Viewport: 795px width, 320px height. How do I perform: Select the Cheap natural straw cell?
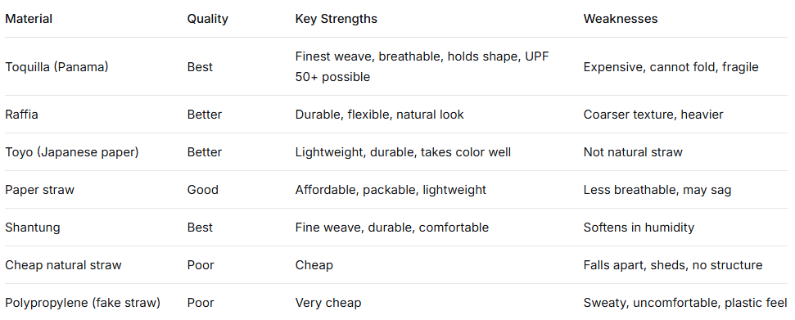coord(63,264)
